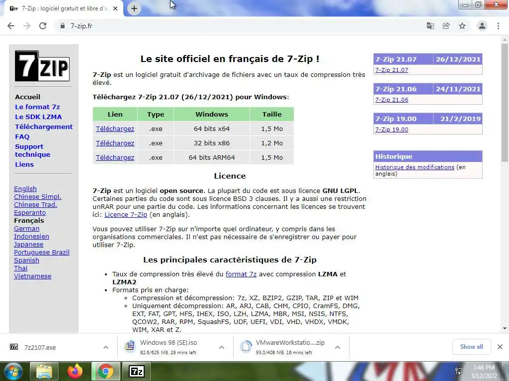This screenshot has width=509, height=381.
Task: Switch site language to Indonesien
Action: click(x=31, y=236)
